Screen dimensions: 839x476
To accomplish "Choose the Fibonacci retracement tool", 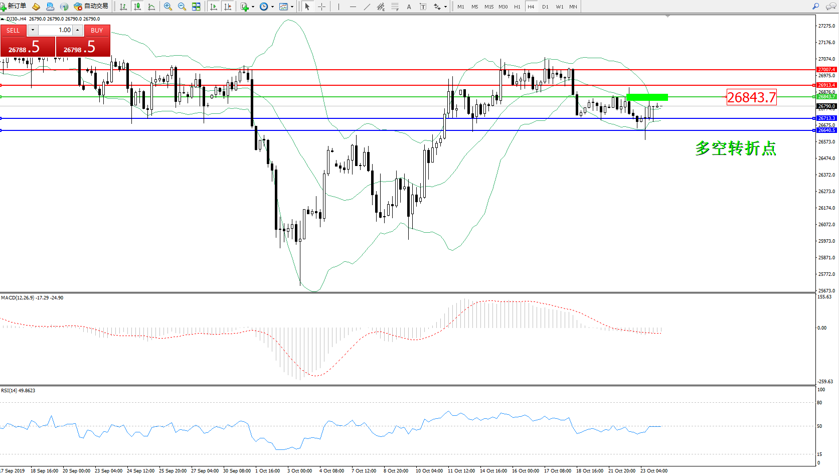I will [395, 7].
